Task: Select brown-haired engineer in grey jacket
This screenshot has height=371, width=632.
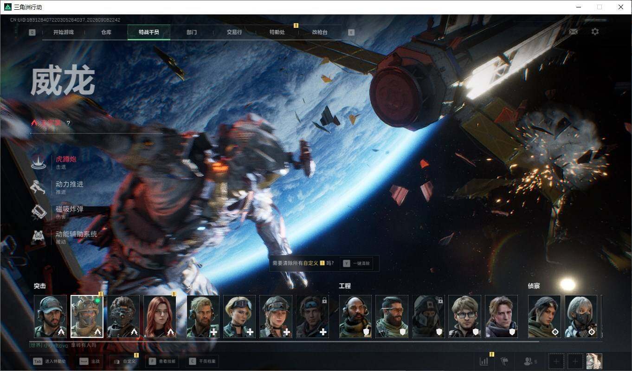Action: 501,316
